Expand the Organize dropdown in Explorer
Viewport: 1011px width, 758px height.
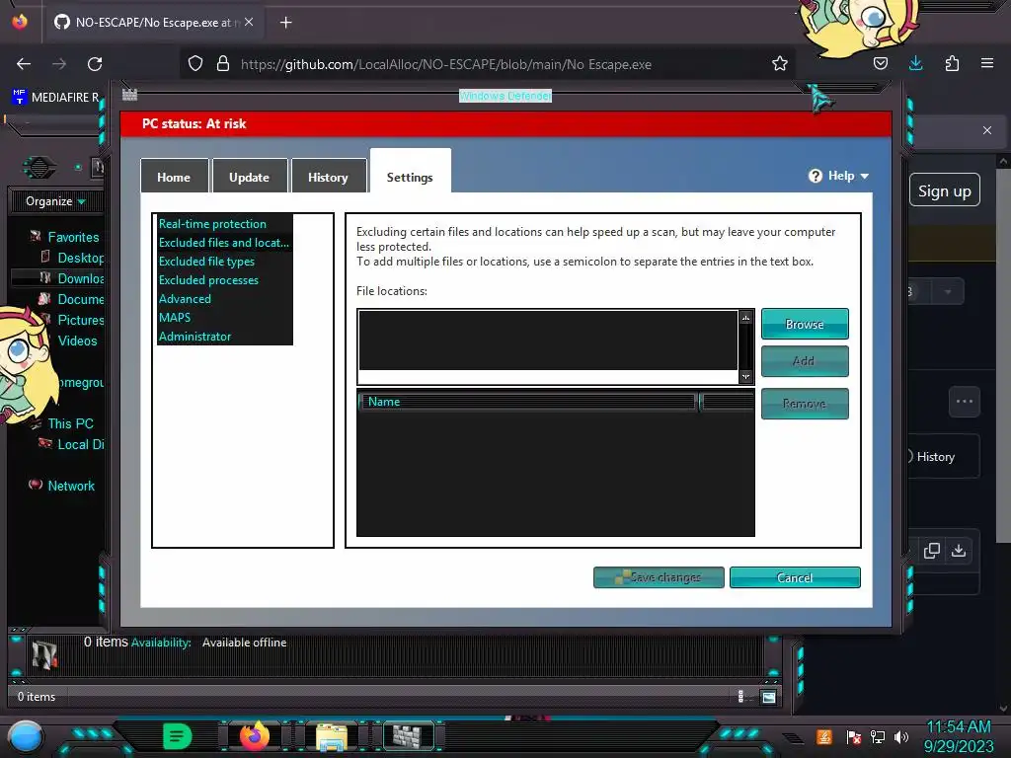click(55, 201)
